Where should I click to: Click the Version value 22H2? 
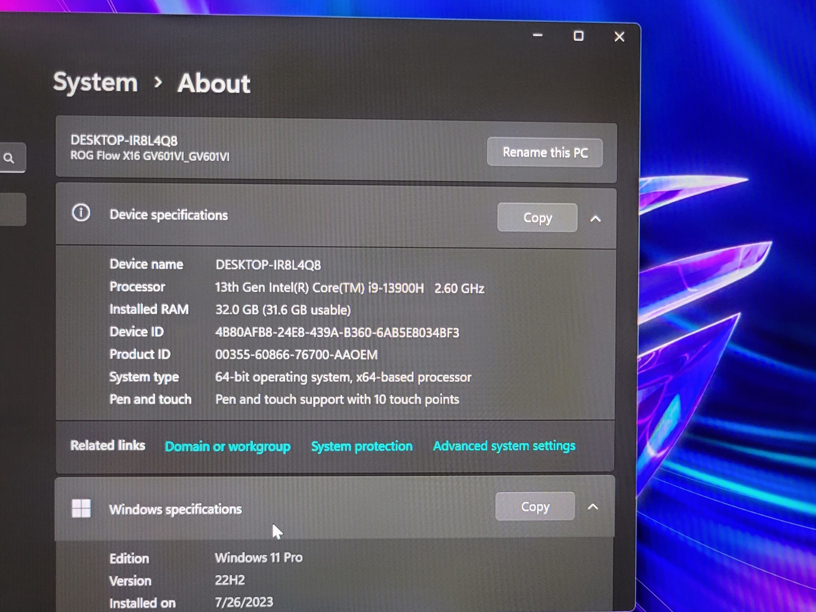(230, 580)
